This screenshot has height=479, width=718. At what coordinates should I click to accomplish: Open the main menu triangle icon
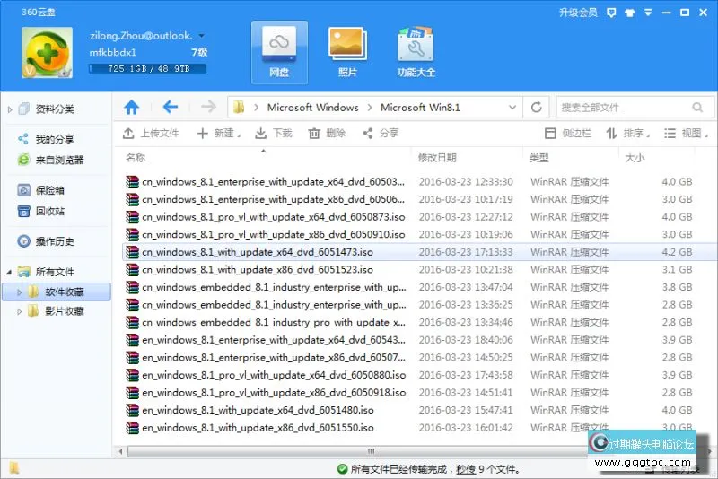pos(648,13)
